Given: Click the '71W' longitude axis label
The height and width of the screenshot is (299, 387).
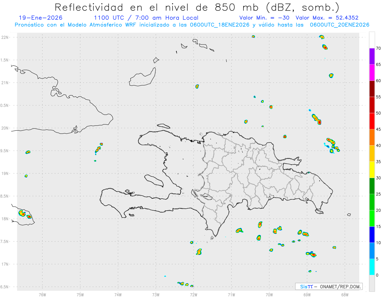Looking at the screenshot, I should (231, 294).
